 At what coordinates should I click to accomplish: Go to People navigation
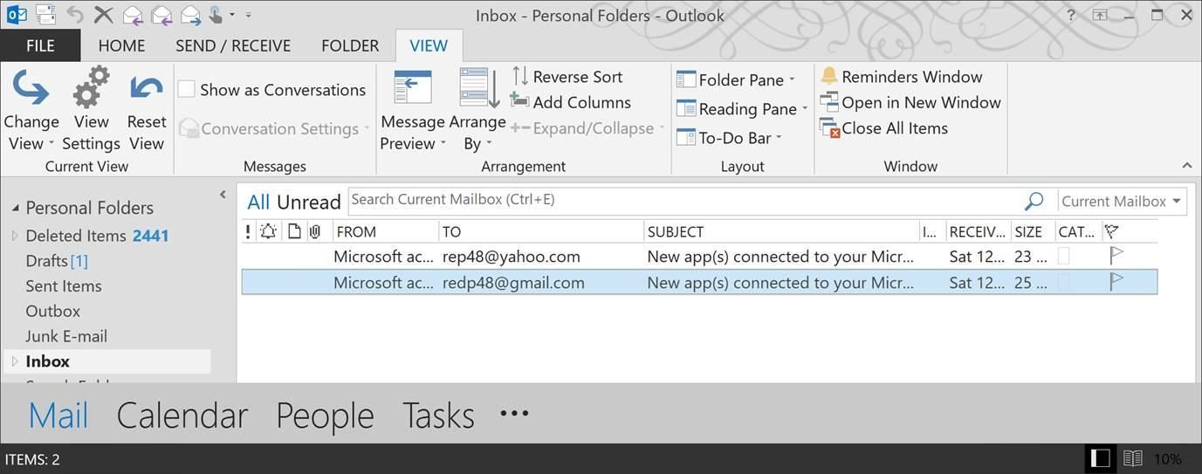[325, 416]
